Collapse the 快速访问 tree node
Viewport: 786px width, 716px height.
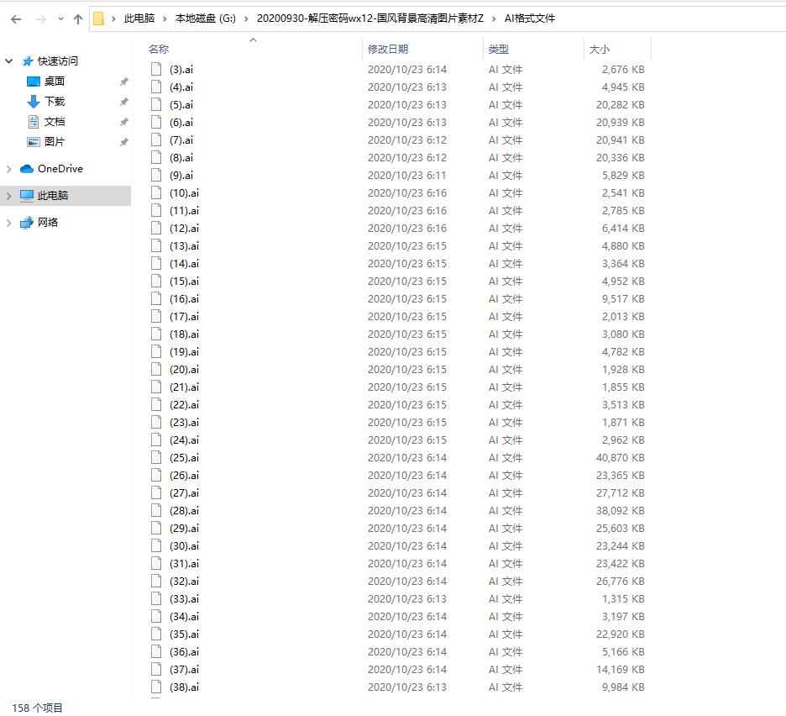[8, 61]
